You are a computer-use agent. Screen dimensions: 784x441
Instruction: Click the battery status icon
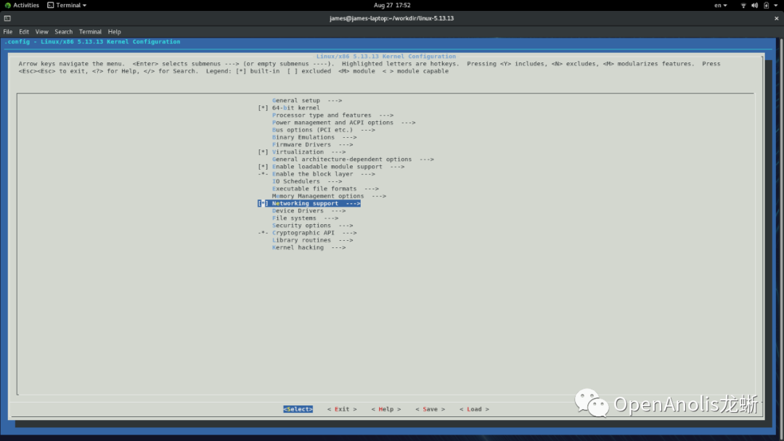tap(766, 5)
